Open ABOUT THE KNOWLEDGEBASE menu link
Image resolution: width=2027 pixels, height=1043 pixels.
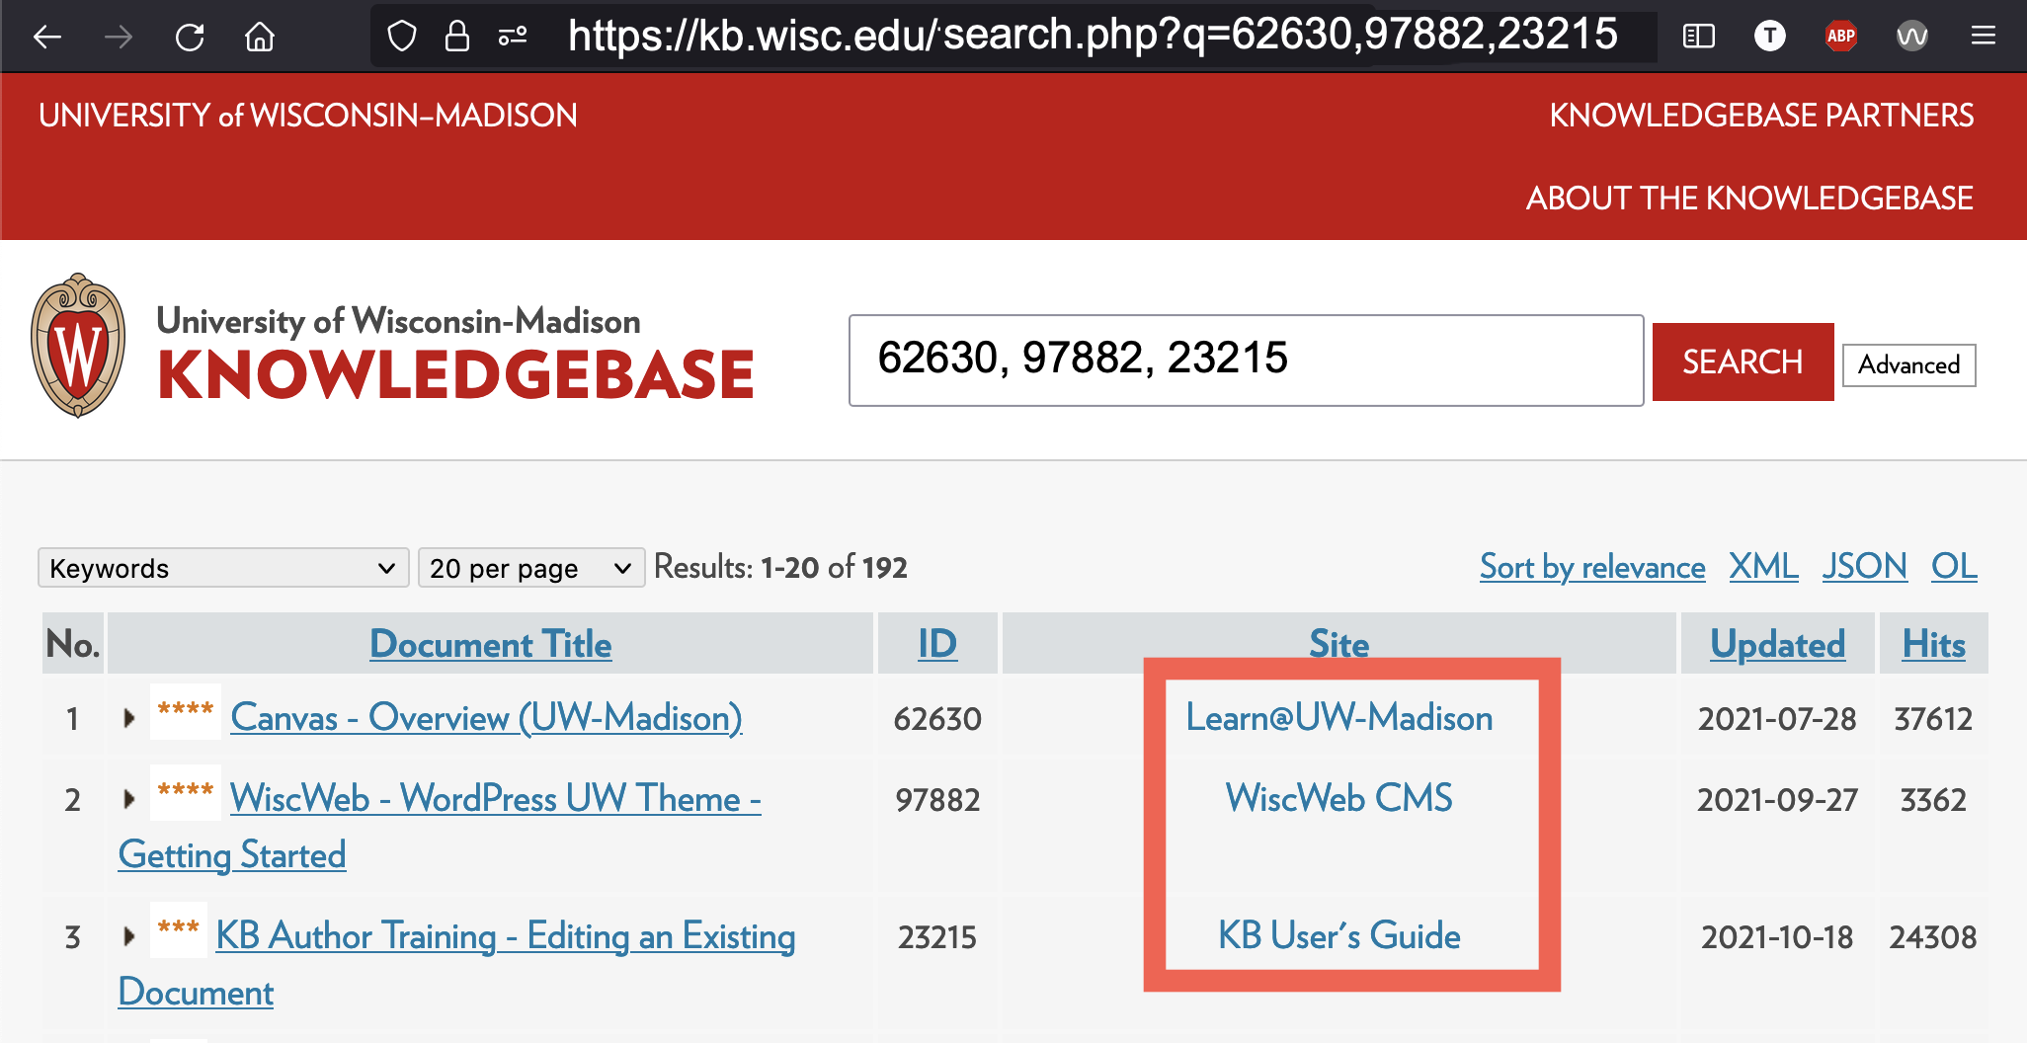coord(1749,199)
